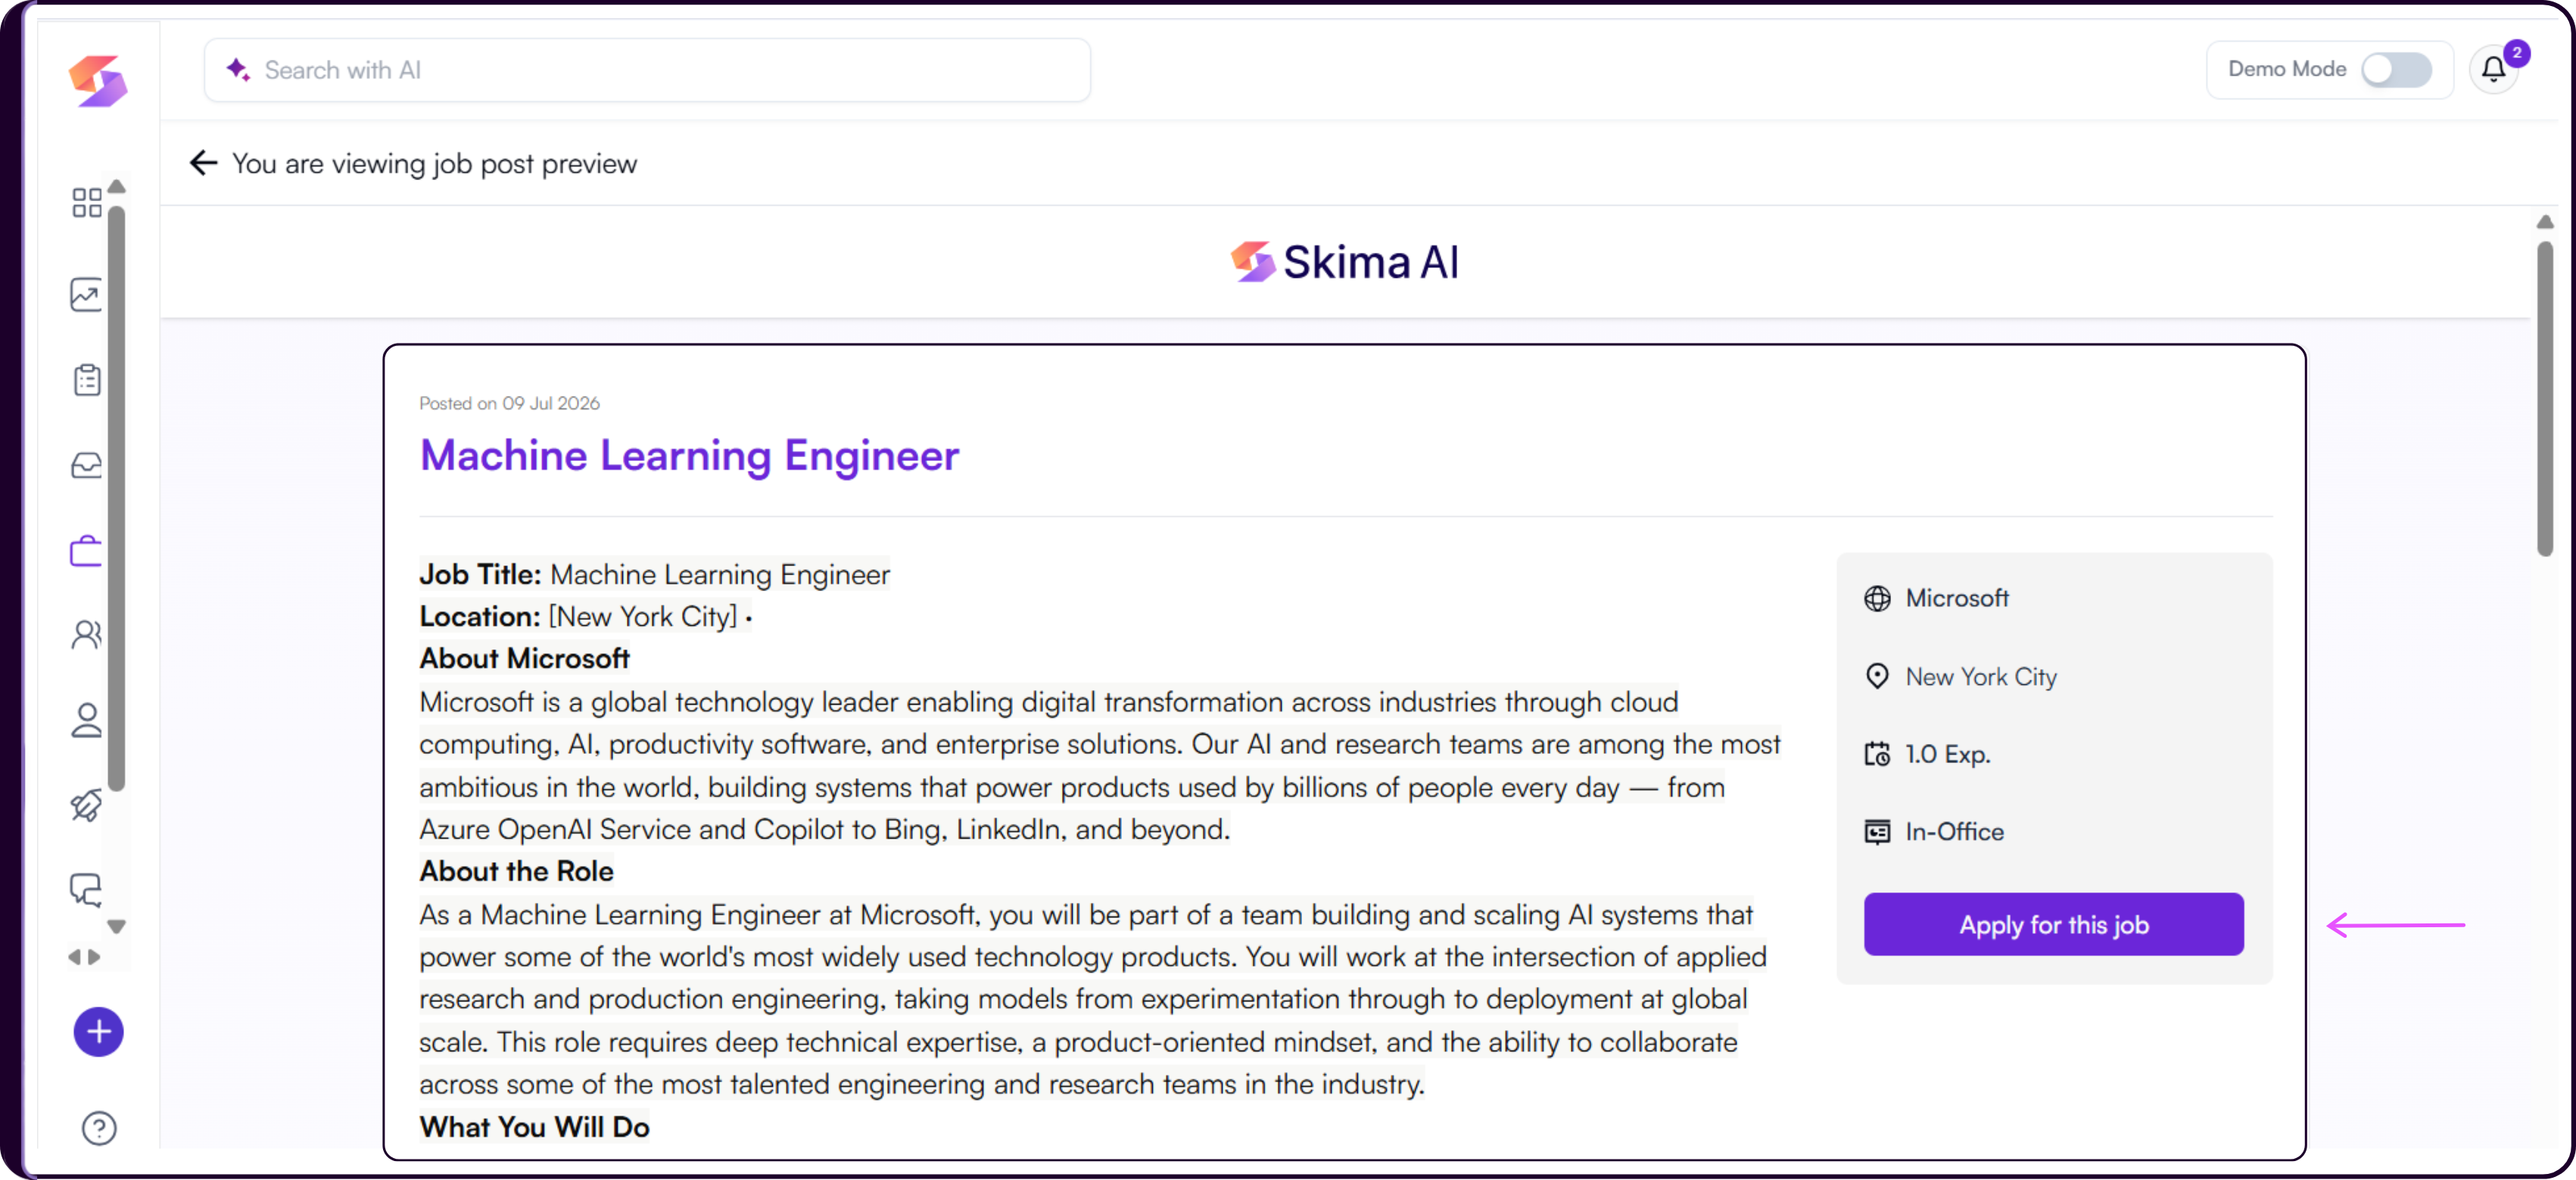Open the candidates people icon in sidebar

pyautogui.click(x=87, y=635)
